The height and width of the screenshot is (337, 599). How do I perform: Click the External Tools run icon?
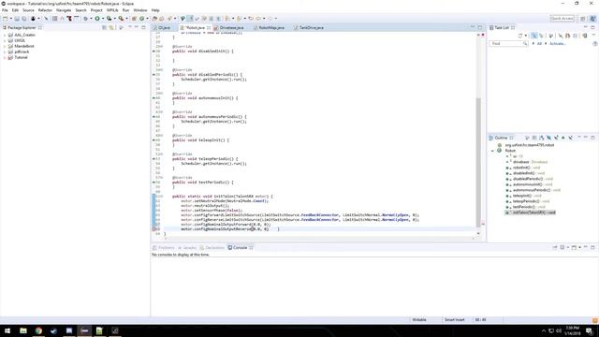point(121,19)
